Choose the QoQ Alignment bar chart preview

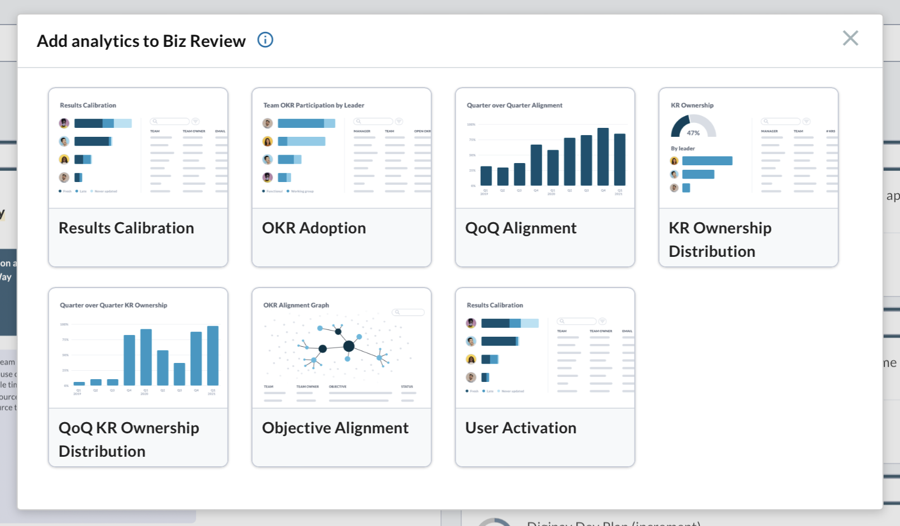tap(545, 149)
